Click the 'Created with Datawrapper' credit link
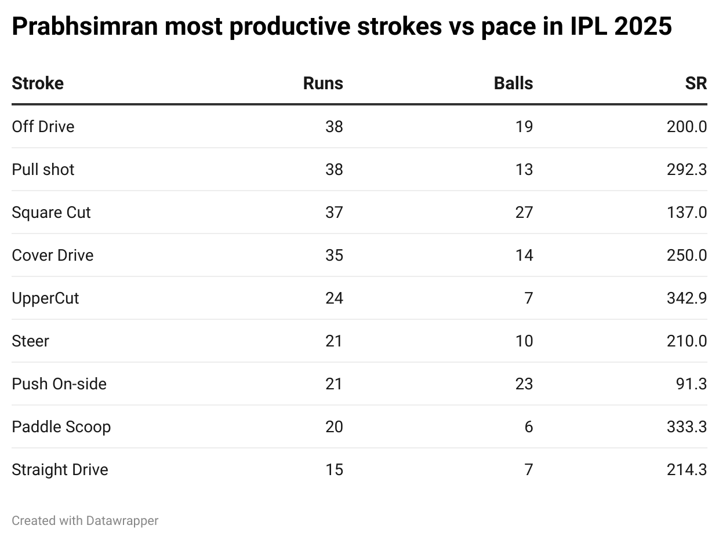The width and height of the screenshot is (719, 540). (x=85, y=521)
